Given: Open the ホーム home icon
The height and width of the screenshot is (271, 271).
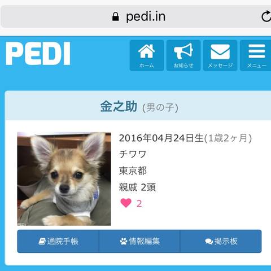Looking at the screenshot, I should pos(147,55).
